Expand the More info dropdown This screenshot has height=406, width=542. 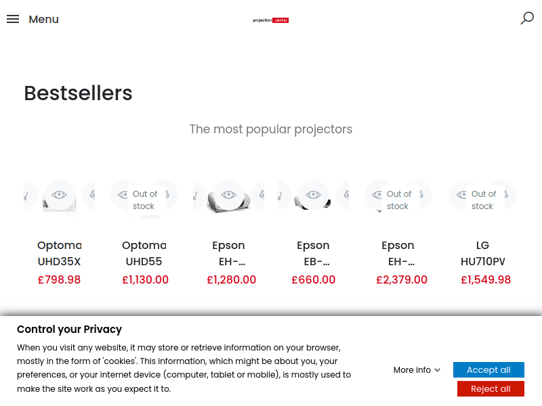click(x=417, y=370)
